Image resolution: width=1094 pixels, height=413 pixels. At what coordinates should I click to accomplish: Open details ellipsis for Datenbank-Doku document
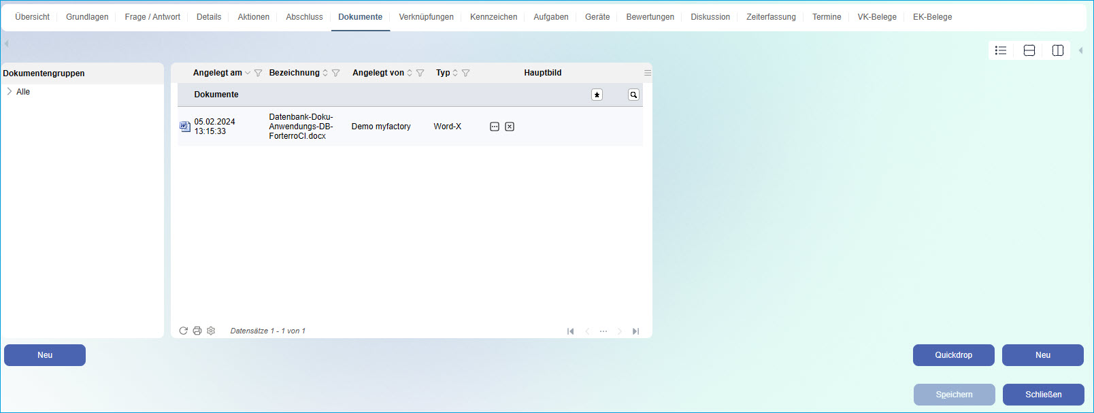(495, 127)
